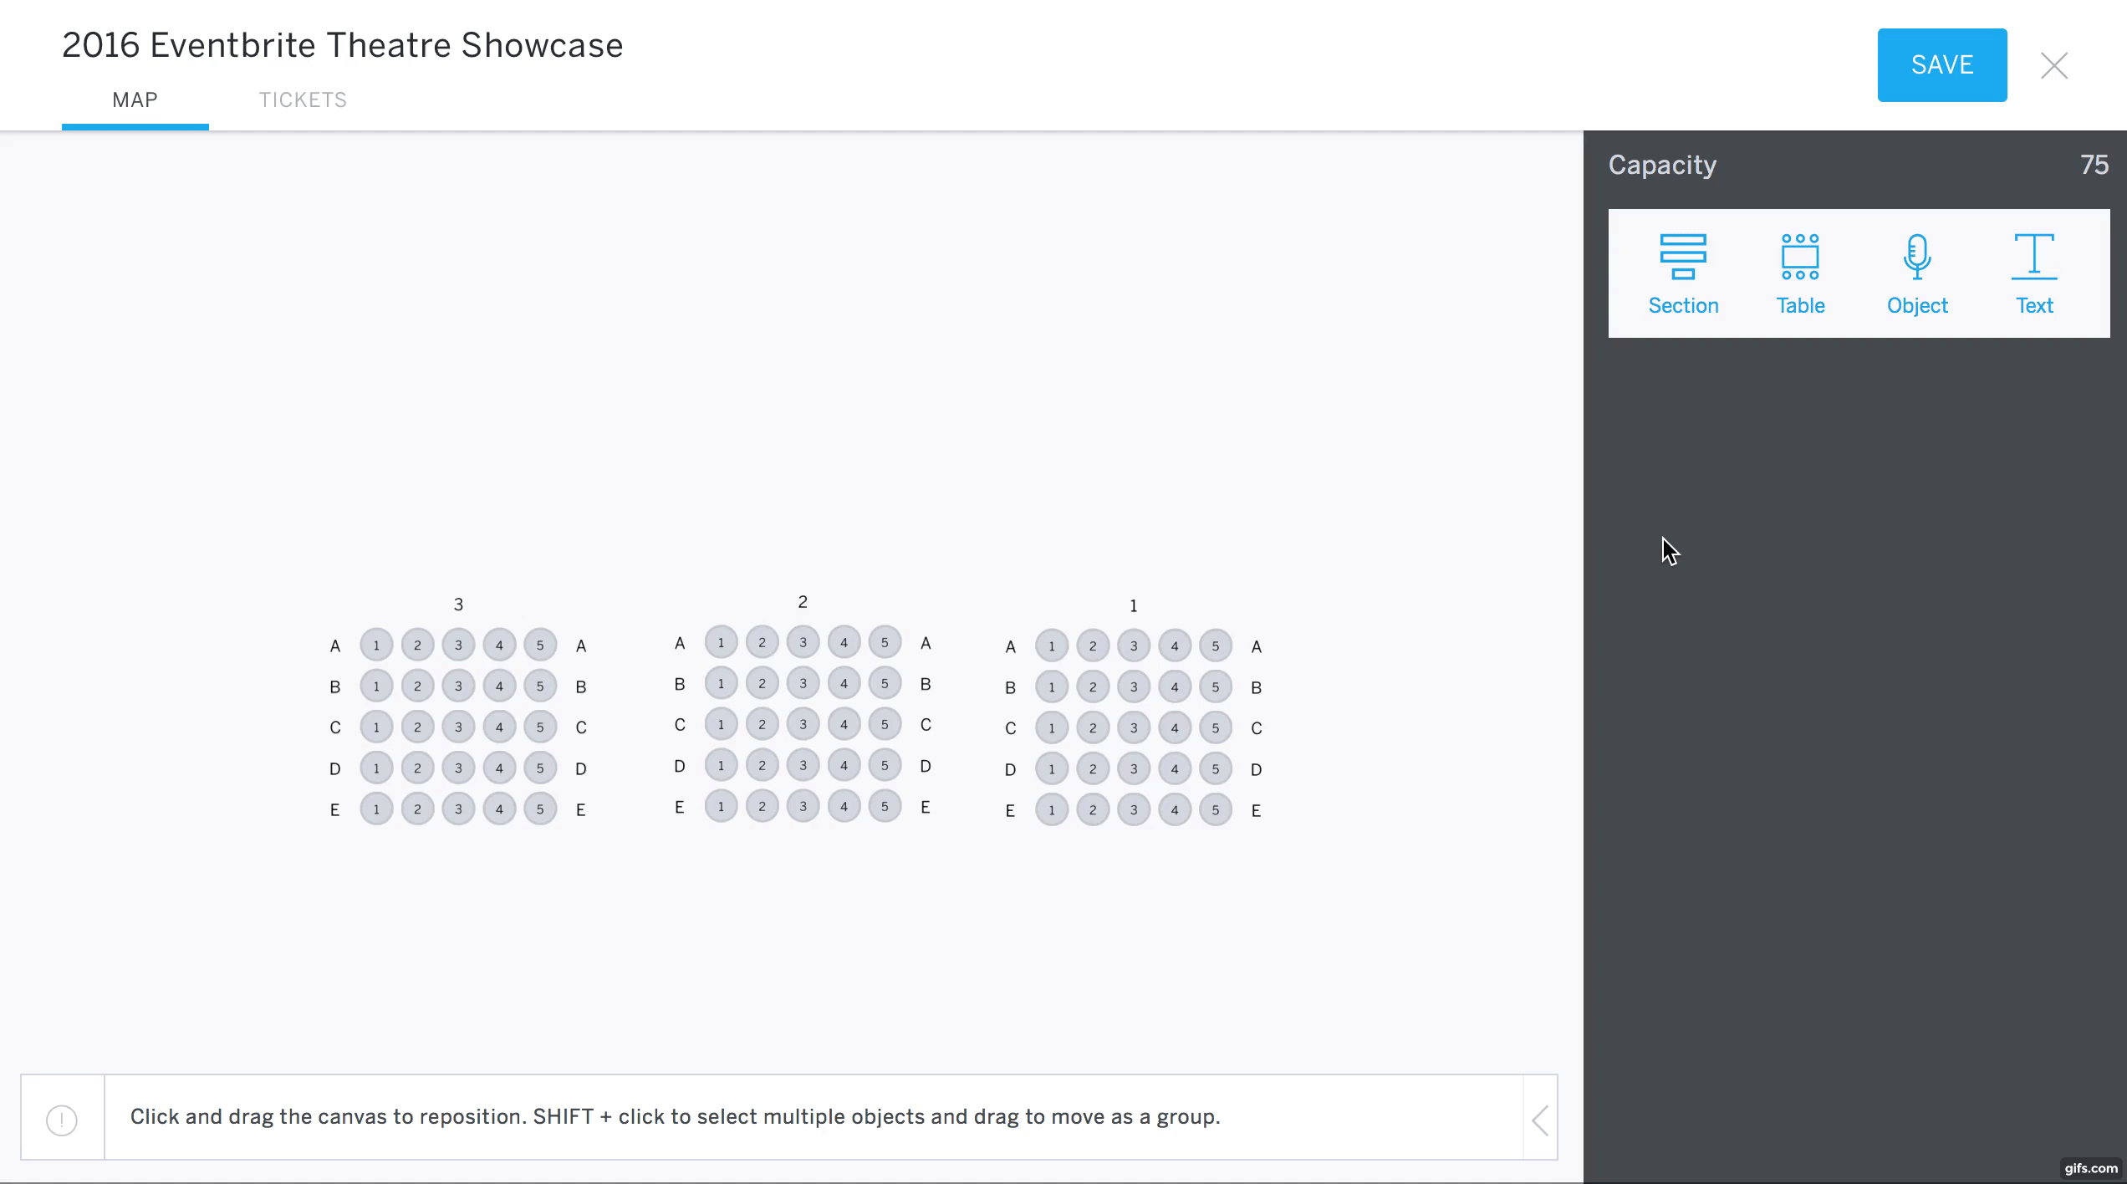Toggle section 2 seat visibility
2127x1184 pixels.
point(802,602)
